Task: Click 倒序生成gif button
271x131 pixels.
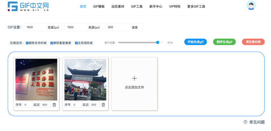Action: click(x=224, y=42)
